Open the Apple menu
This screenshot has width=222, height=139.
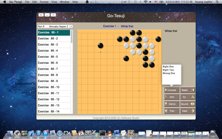pos(5,2)
